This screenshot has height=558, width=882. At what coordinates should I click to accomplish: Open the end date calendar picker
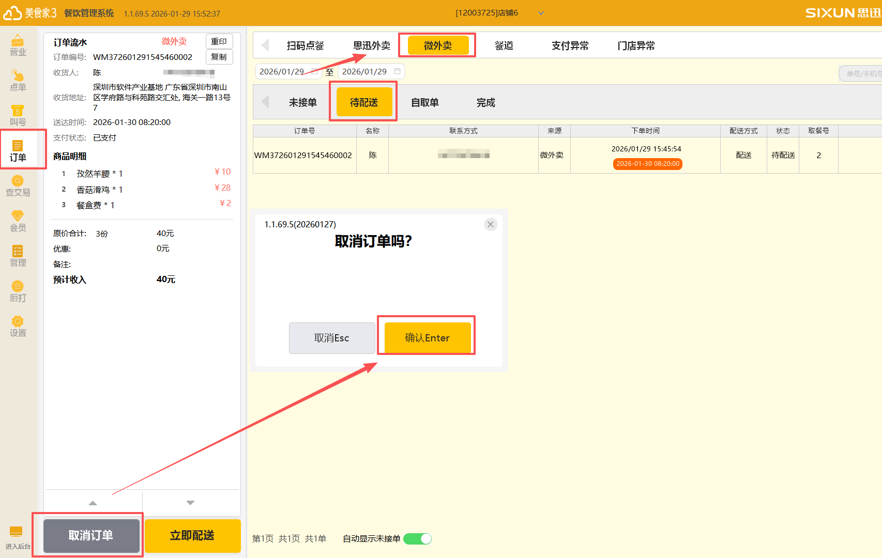[397, 71]
